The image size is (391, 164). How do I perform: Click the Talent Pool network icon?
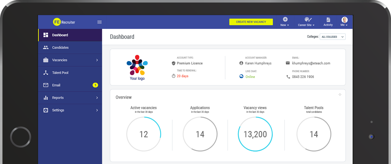coord(46,72)
